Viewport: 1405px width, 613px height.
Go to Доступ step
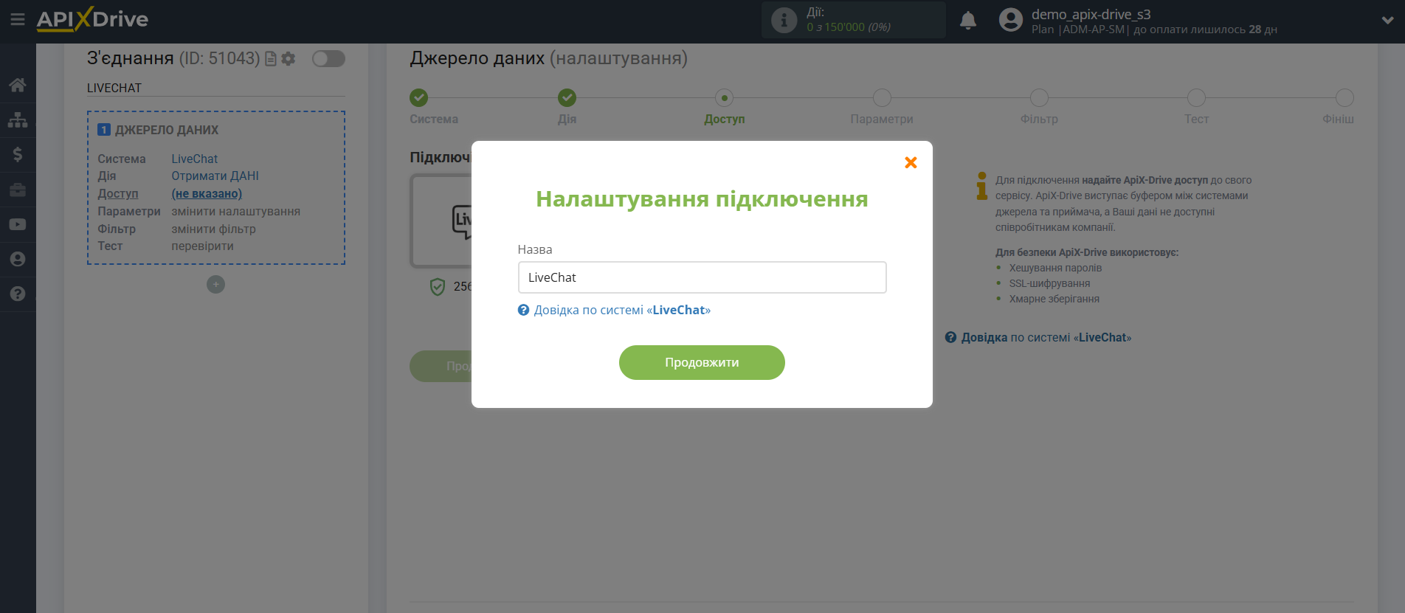click(x=724, y=97)
